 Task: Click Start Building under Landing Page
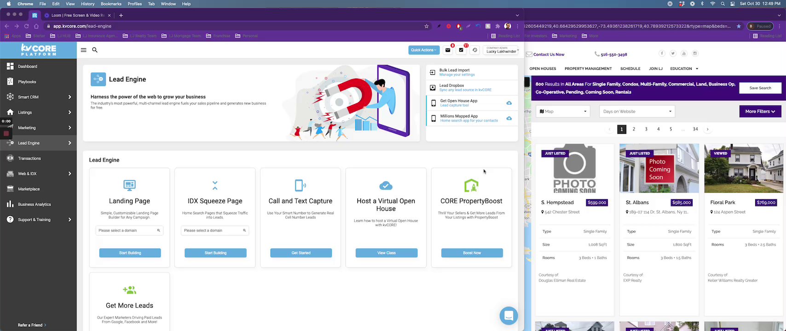(x=130, y=253)
